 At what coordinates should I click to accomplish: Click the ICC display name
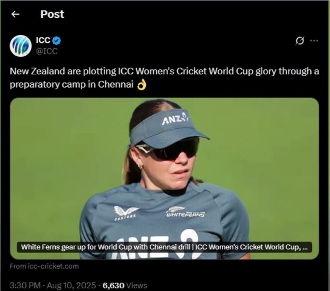(43, 41)
